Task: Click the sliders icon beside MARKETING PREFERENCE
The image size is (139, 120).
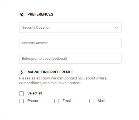Action: tap(22, 72)
